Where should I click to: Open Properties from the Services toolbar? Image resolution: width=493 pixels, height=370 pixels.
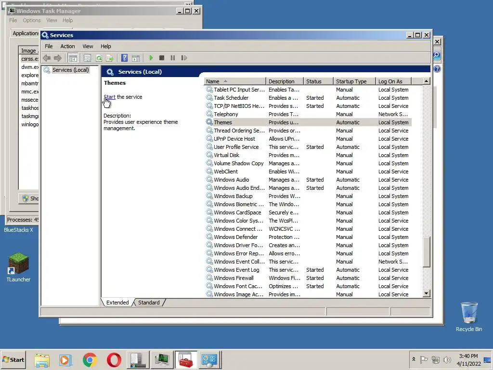[x=87, y=58]
